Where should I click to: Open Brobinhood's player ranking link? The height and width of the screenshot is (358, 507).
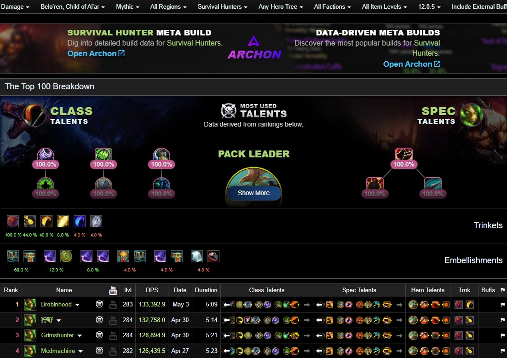(x=56, y=304)
